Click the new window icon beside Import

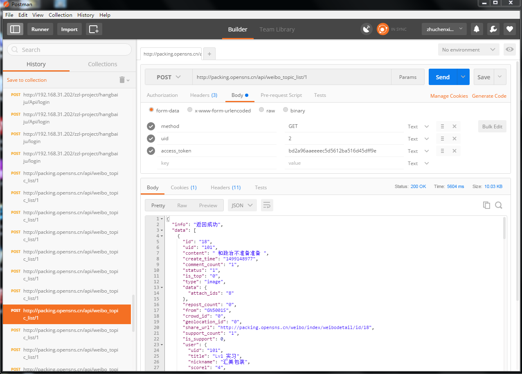[x=94, y=29]
